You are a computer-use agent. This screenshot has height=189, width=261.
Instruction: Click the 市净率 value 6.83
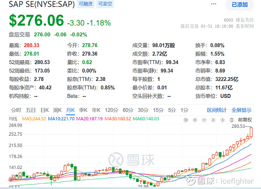pyautogui.click(x=220, y=62)
